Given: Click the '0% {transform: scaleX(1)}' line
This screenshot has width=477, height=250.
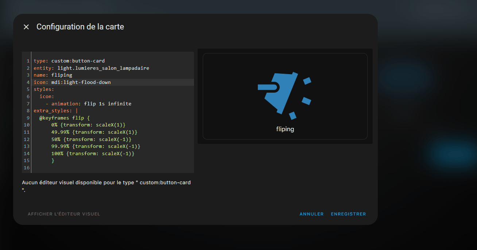Looking at the screenshot, I should tap(88, 125).
